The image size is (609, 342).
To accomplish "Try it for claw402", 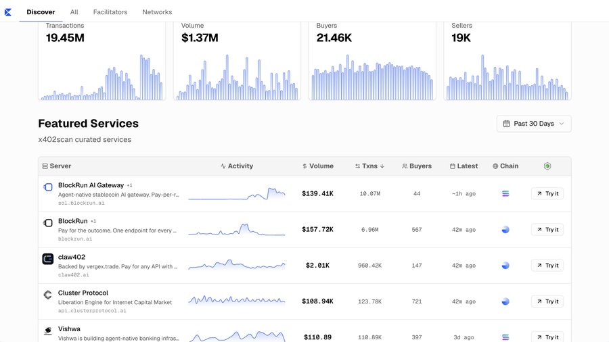I will click(547, 266).
